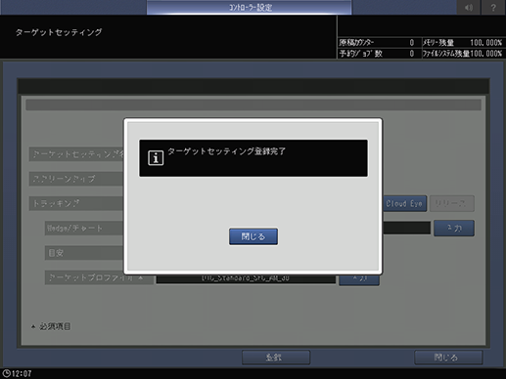Click the 目安 label
The height and width of the screenshot is (379, 506).
click(x=85, y=253)
